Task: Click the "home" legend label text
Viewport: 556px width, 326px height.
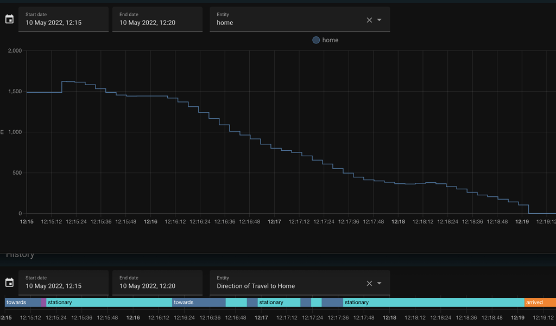Action: tap(330, 40)
